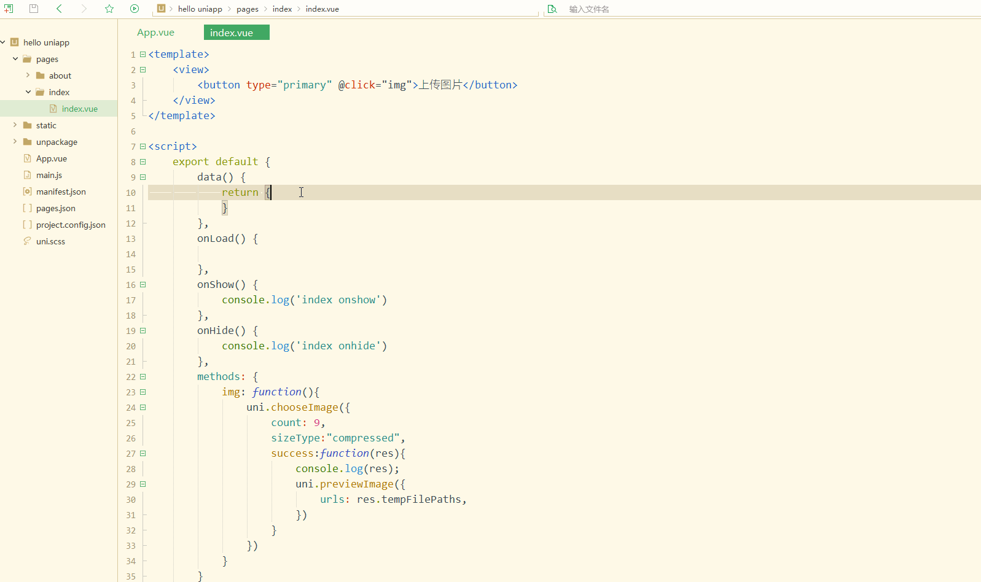981x582 pixels.
Task: Fold the chooseImage block at line 24
Action: [143, 407]
